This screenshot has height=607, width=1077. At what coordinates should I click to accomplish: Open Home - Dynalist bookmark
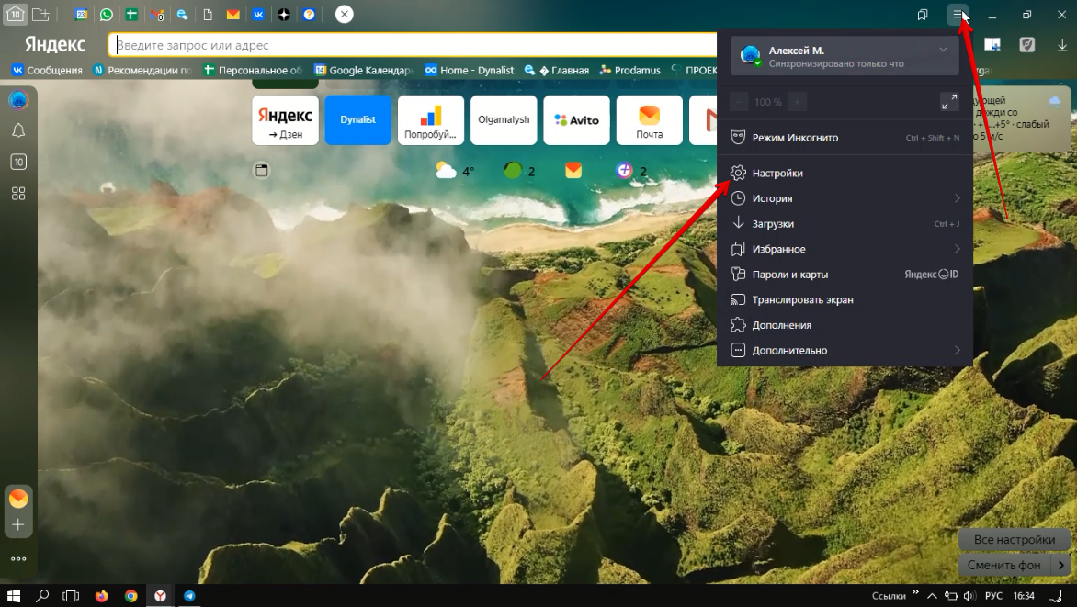click(470, 70)
